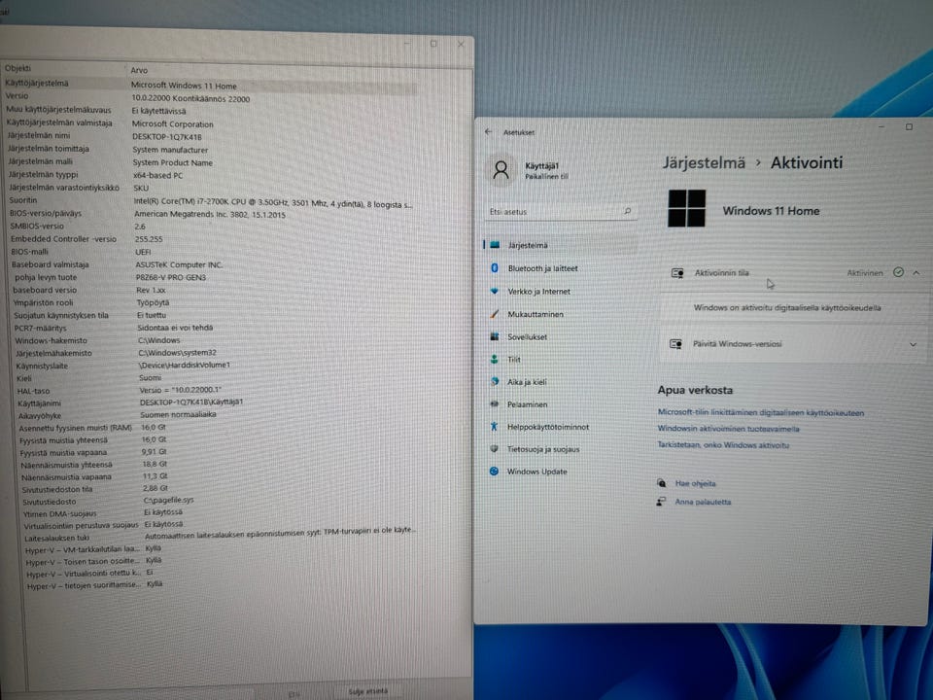Click the Mukauttaminen brush icon
This screenshot has width=933, height=700.
[494, 314]
